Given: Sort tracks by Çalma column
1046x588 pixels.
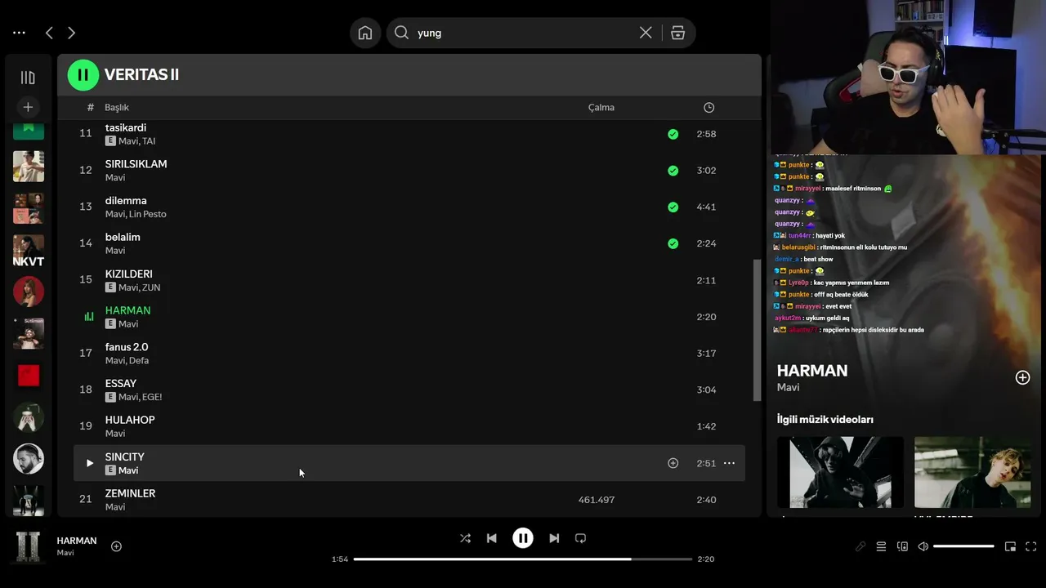Looking at the screenshot, I should click(x=601, y=107).
